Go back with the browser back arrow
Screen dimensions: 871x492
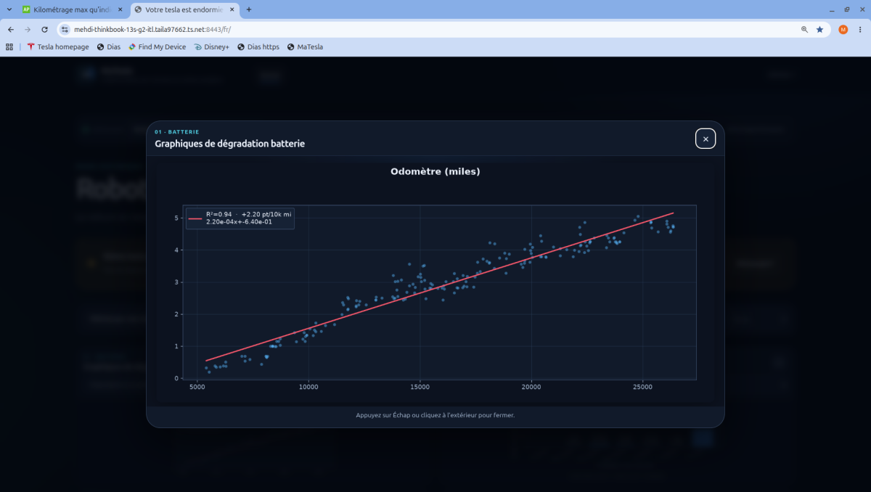pos(11,30)
